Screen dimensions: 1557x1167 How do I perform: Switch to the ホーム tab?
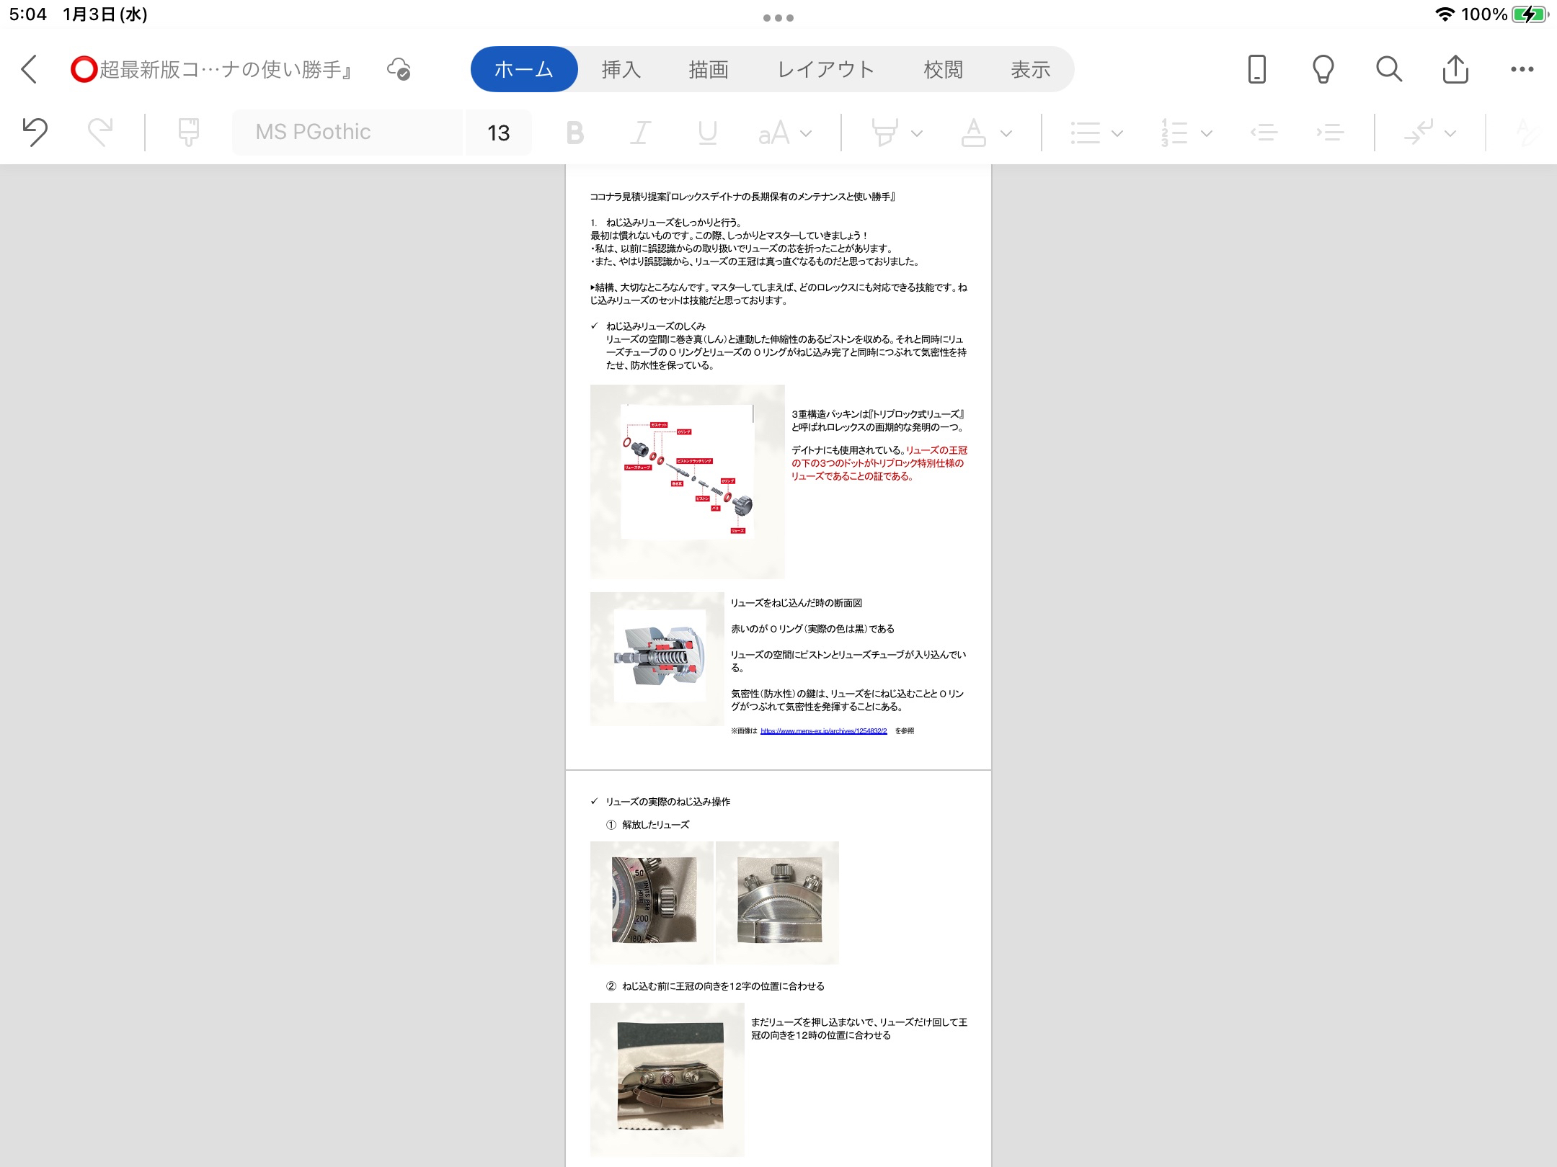(x=524, y=69)
